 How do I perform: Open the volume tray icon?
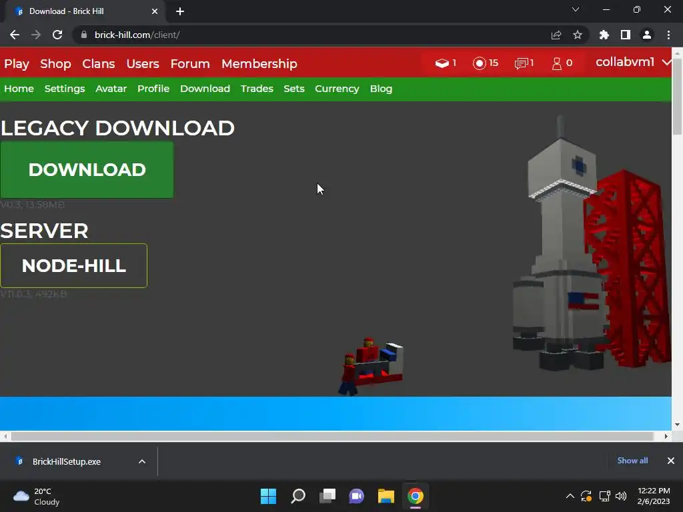click(621, 496)
